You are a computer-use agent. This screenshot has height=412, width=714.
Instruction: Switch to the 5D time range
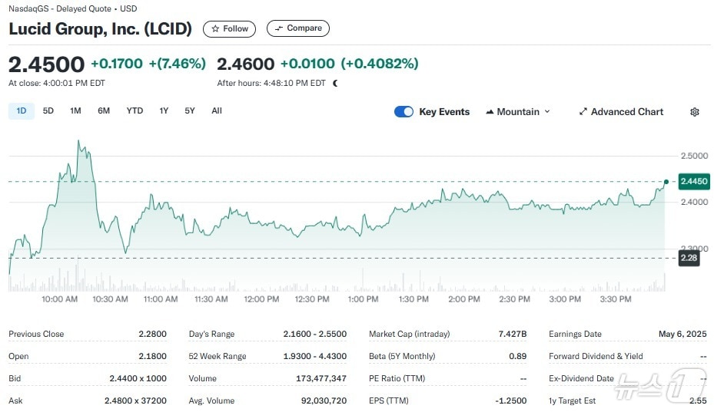[48, 111]
